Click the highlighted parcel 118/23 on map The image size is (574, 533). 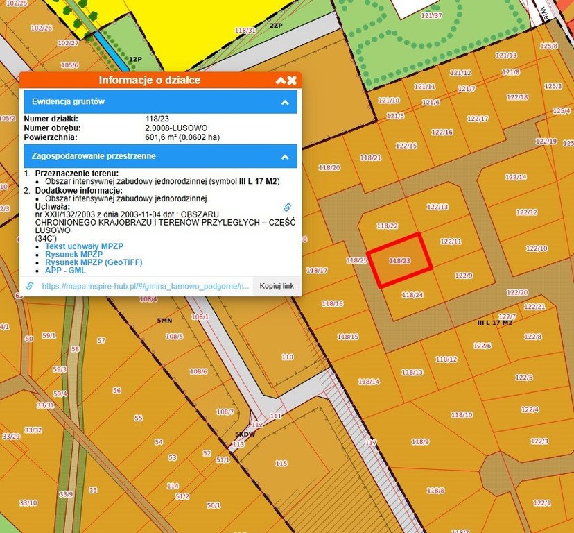[400, 261]
